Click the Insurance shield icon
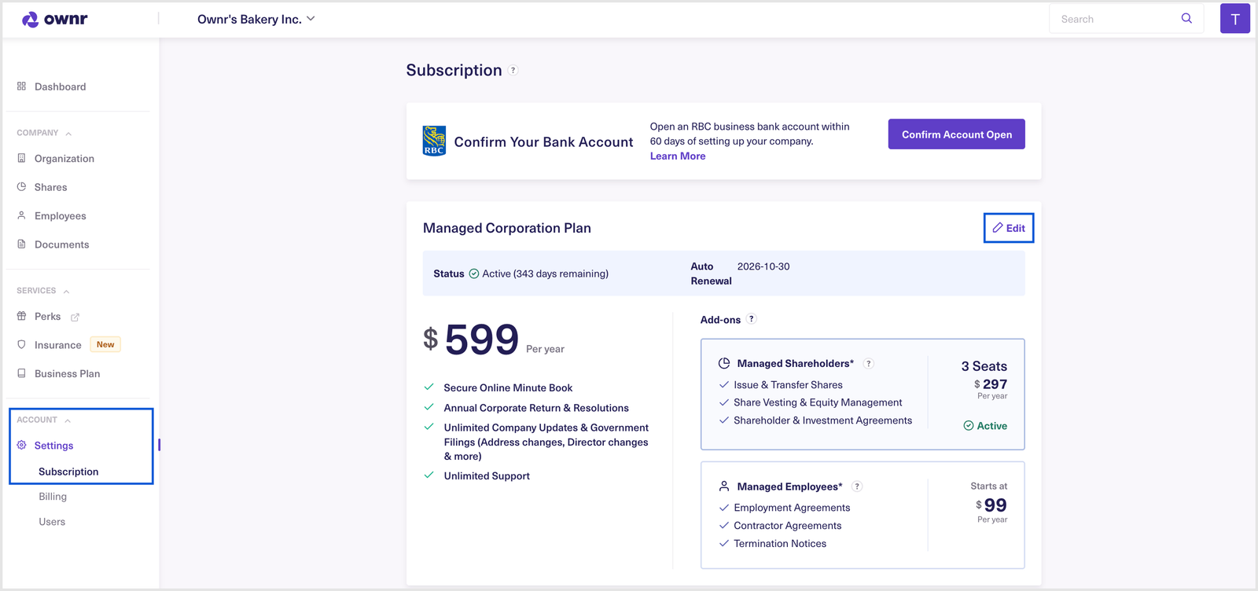 [21, 344]
